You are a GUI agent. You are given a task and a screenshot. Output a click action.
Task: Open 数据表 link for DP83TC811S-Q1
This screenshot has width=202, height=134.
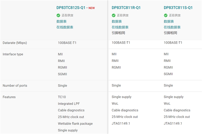169,21
